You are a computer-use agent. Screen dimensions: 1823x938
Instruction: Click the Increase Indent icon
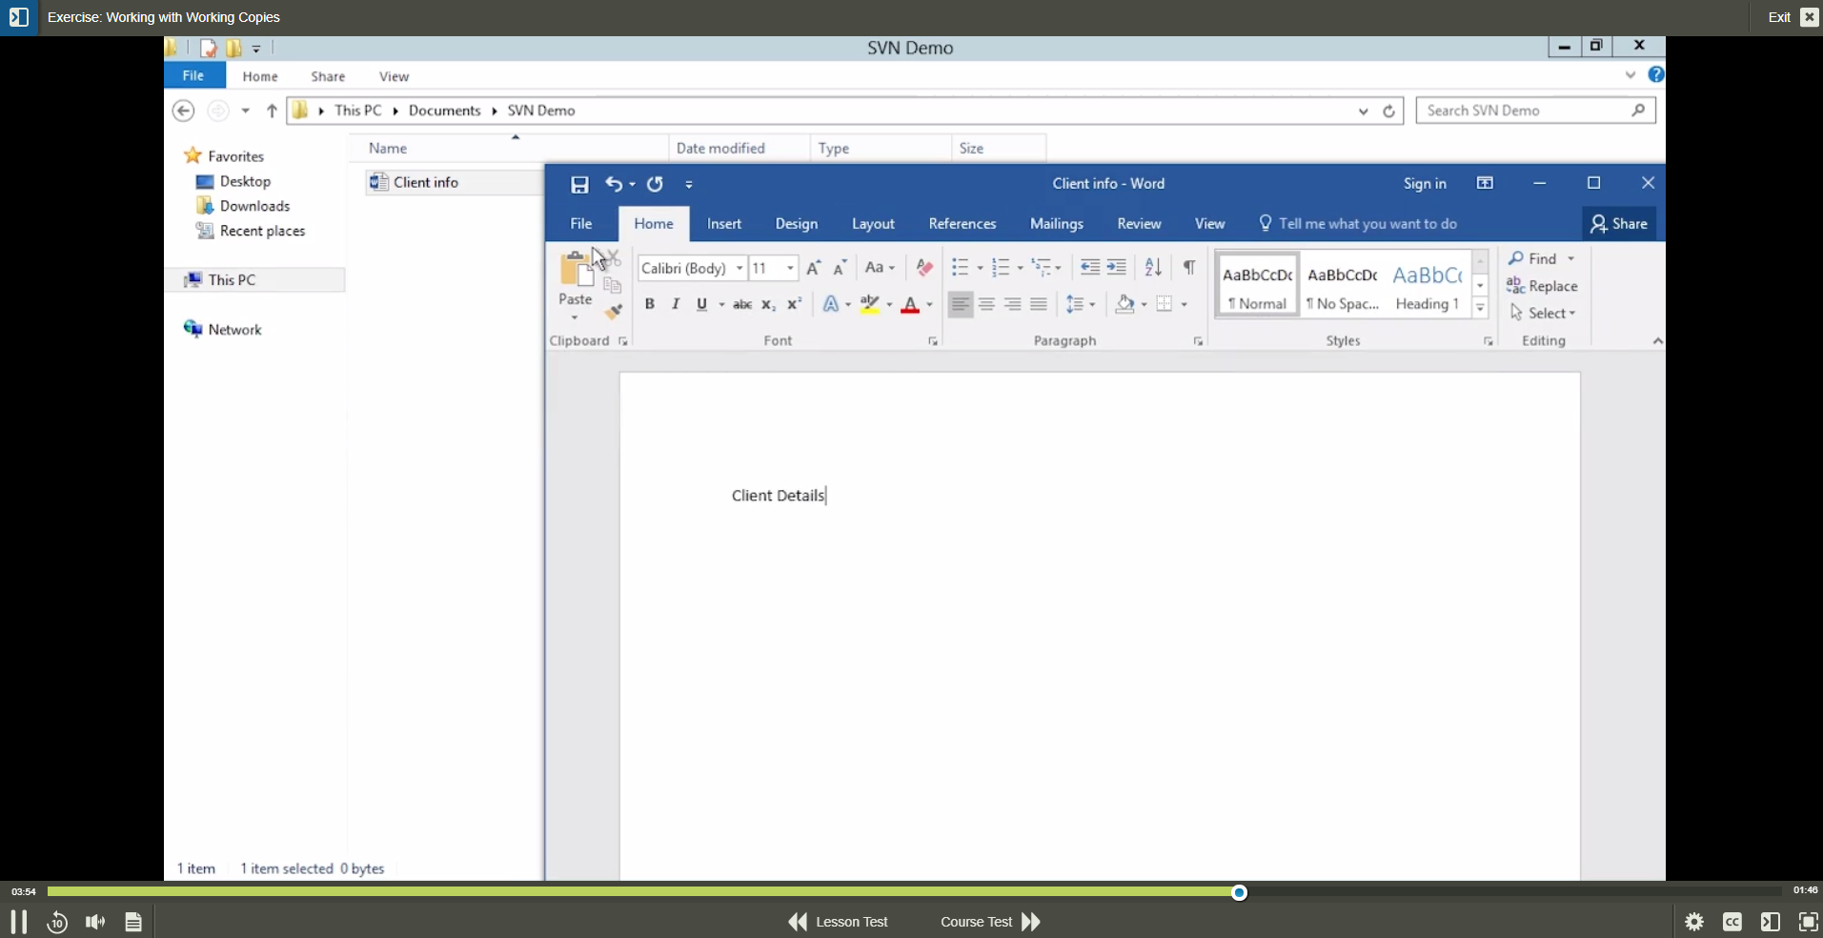click(1116, 268)
